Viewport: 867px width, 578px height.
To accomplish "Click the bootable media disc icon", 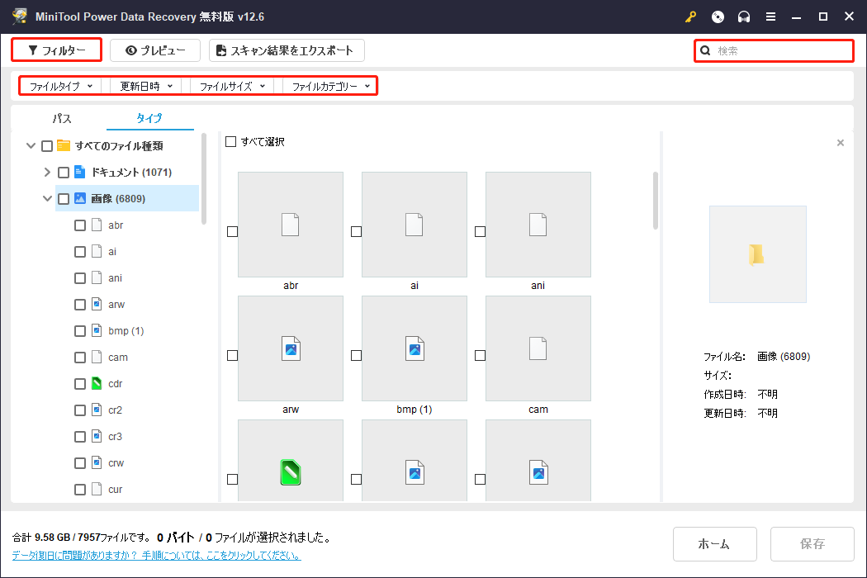I will 718,17.
